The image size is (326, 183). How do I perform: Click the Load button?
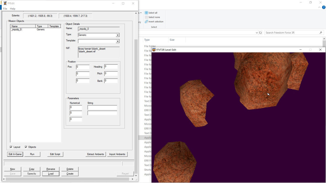pos(51,174)
